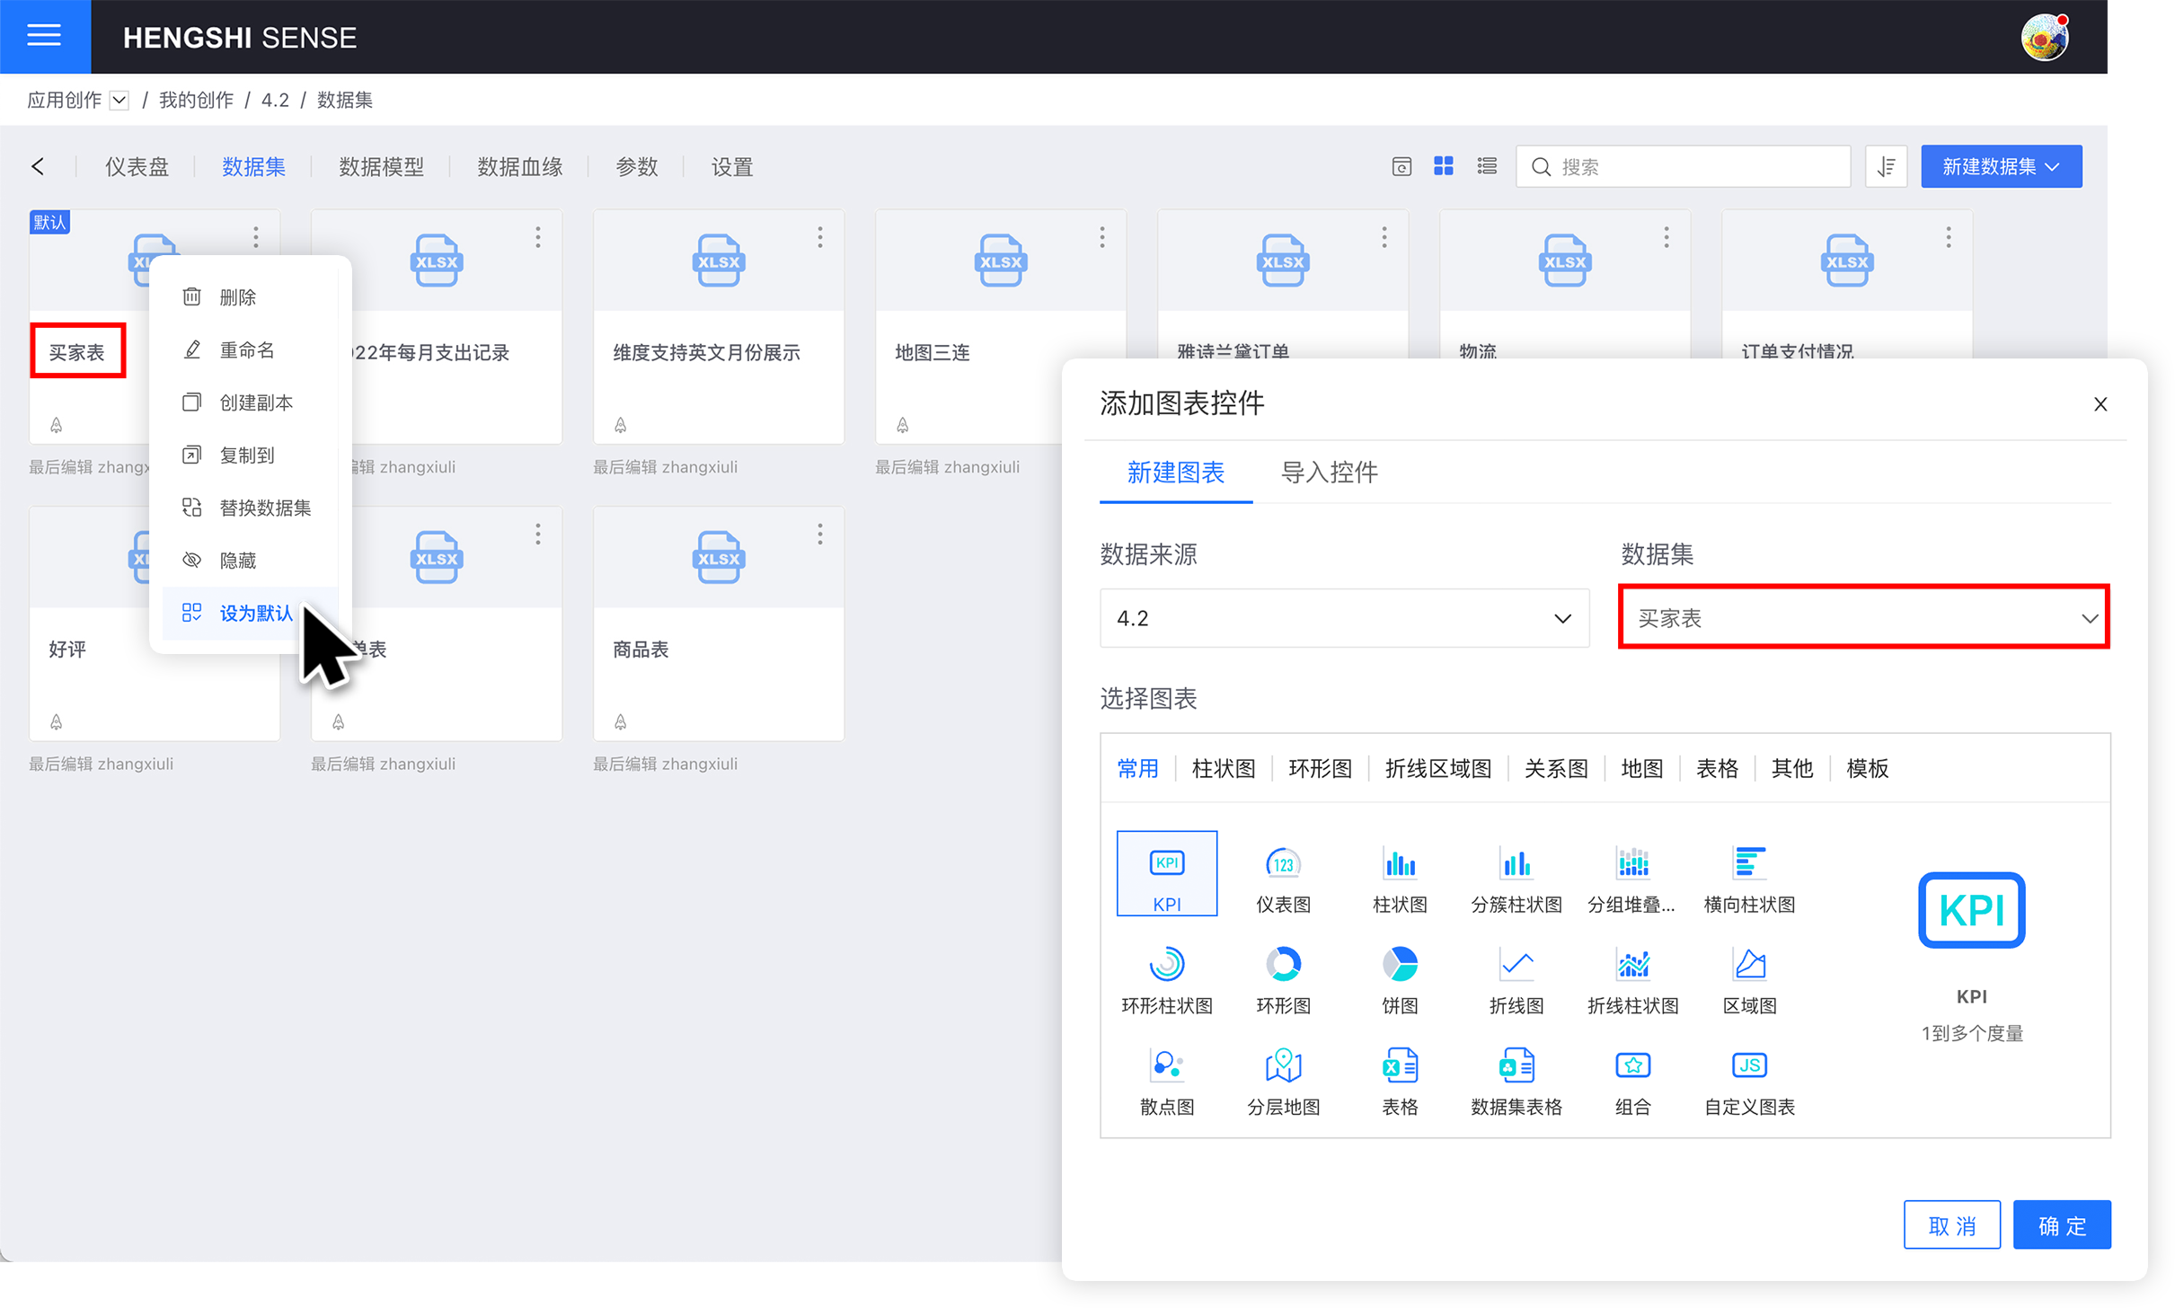Image resolution: width=2175 pixels, height=1308 pixels.
Task: Show the 地图 chart category
Action: (x=1641, y=768)
